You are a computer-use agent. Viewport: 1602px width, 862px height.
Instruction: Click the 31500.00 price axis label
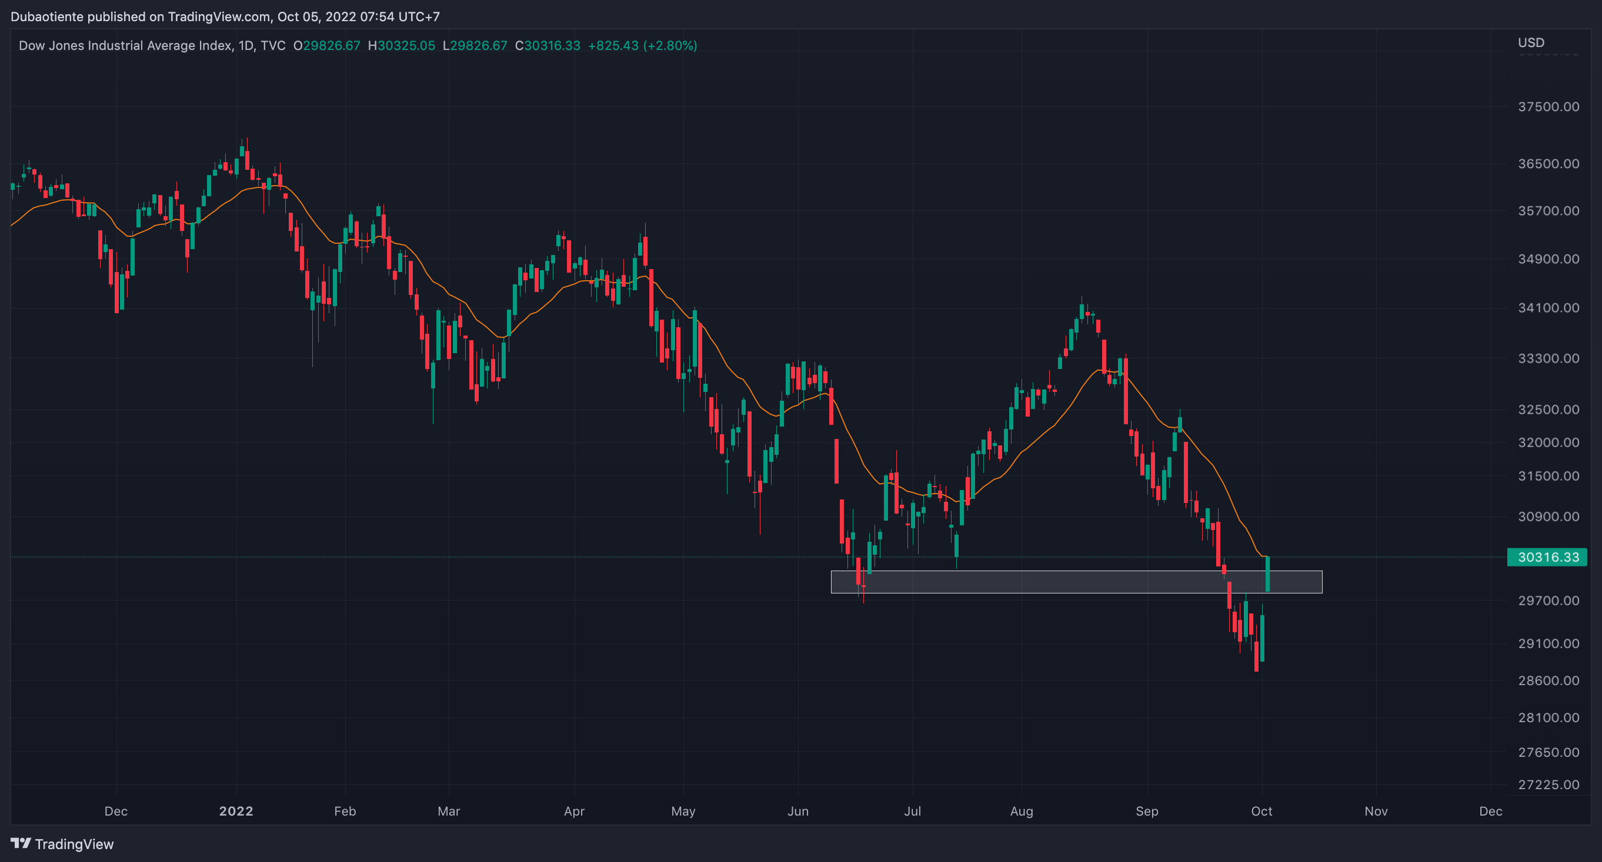pyautogui.click(x=1548, y=475)
